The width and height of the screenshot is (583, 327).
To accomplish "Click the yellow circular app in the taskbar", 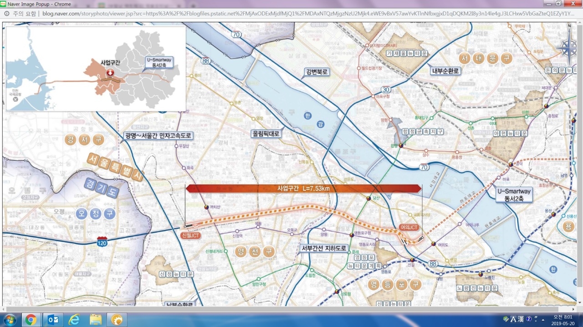I will click(x=117, y=320).
